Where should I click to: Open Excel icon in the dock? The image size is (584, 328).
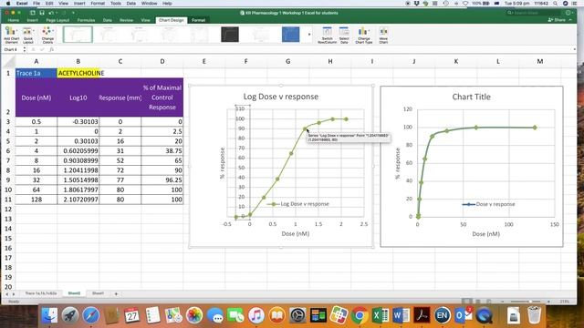point(381,315)
